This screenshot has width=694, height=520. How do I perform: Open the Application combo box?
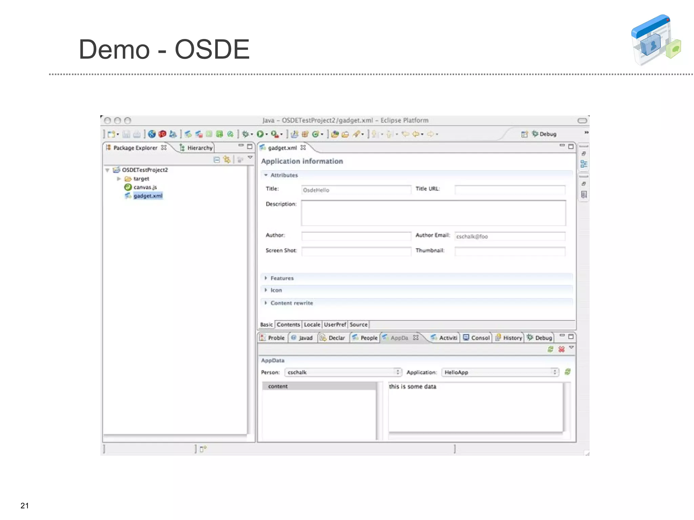(500, 372)
